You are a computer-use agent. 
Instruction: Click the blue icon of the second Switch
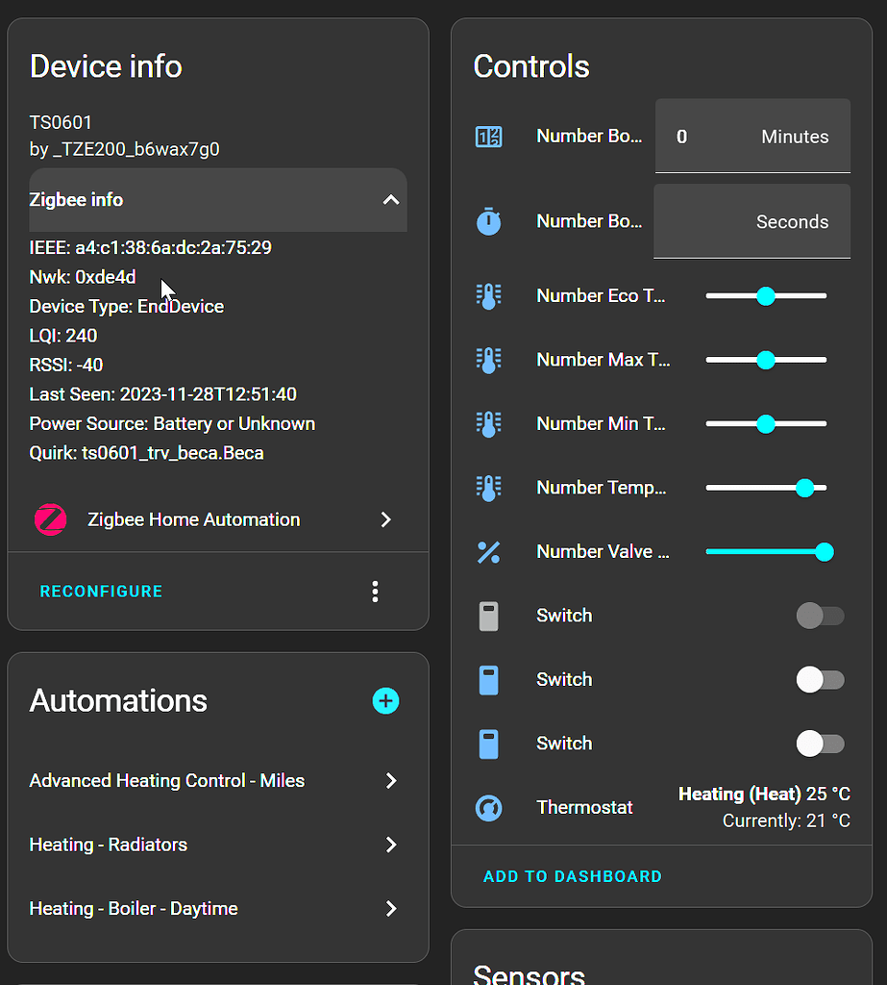(x=488, y=680)
